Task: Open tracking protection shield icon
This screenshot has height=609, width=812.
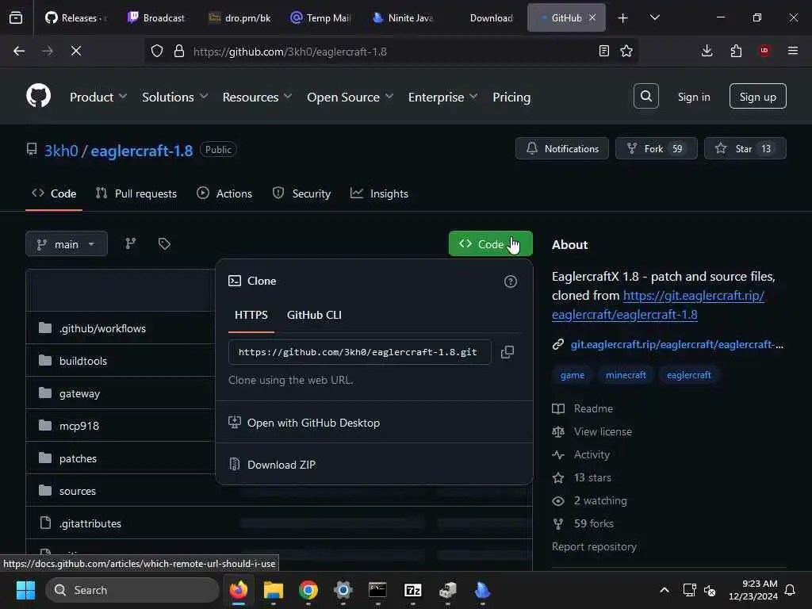Action: pyautogui.click(x=157, y=52)
